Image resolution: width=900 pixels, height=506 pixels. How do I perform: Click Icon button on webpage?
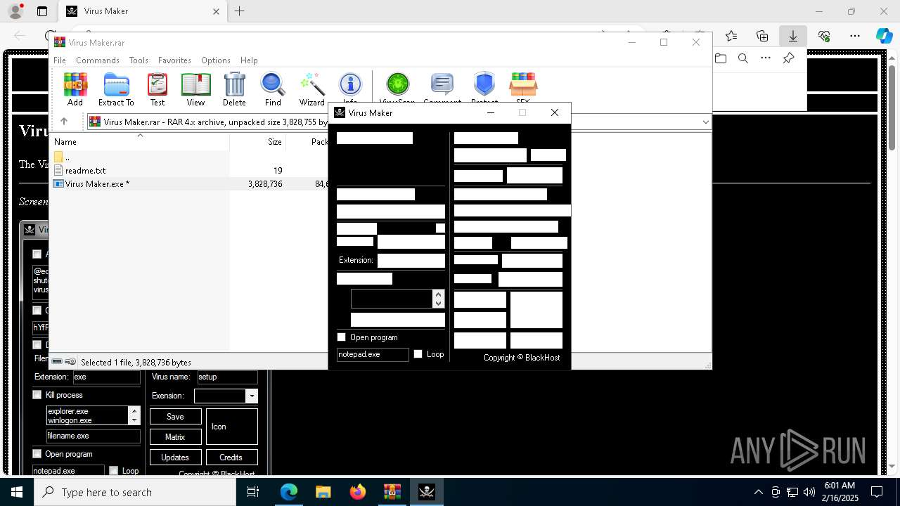click(x=231, y=426)
